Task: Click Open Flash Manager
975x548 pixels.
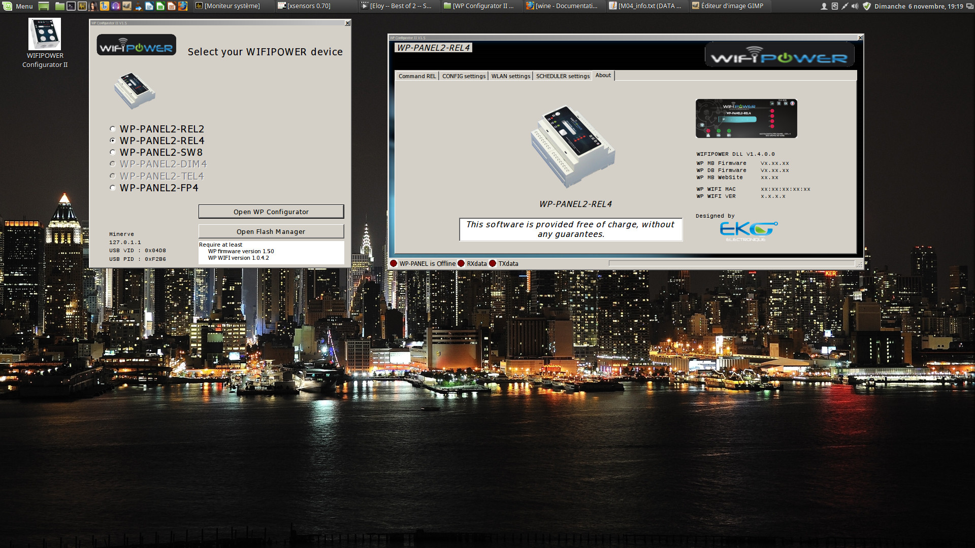Action: click(271, 231)
